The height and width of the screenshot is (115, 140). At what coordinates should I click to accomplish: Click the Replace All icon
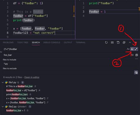pyautogui.click(x=136, y=55)
